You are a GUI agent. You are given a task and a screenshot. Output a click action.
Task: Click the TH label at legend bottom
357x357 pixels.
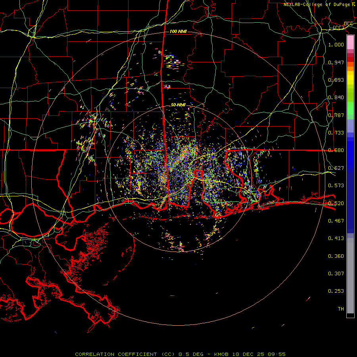(341, 309)
